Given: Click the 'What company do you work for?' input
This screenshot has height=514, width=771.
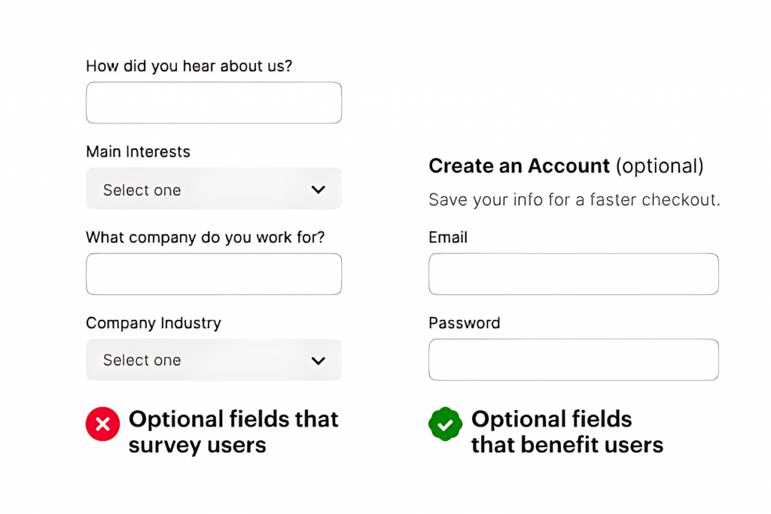Looking at the screenshot, I should pyautogui.click(x=214, y=274).
